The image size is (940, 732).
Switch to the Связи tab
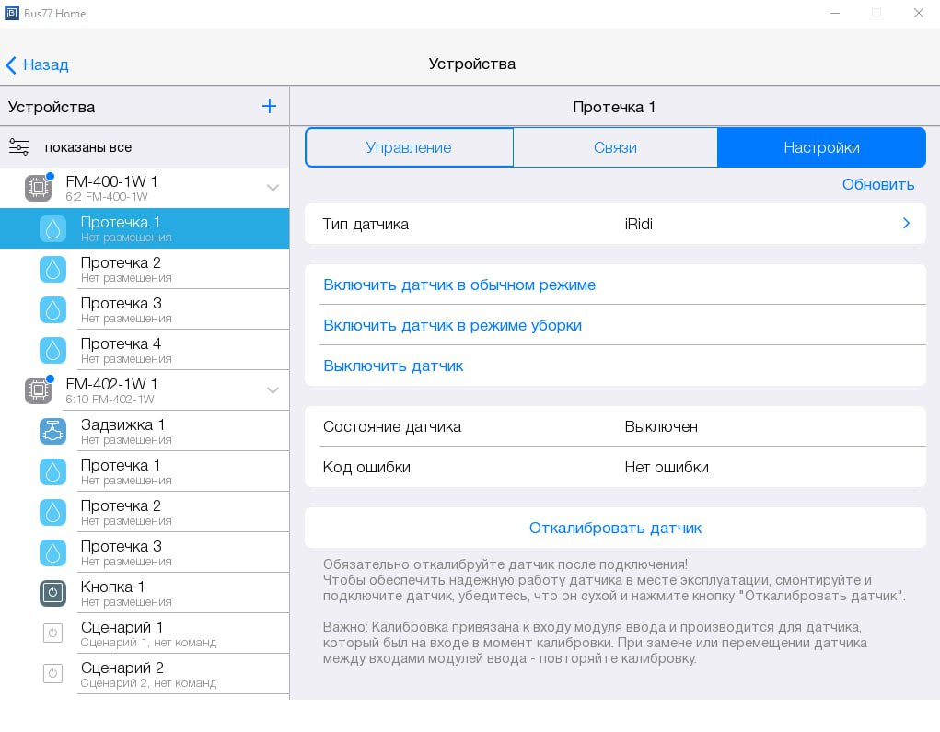(x=615, y=147)
